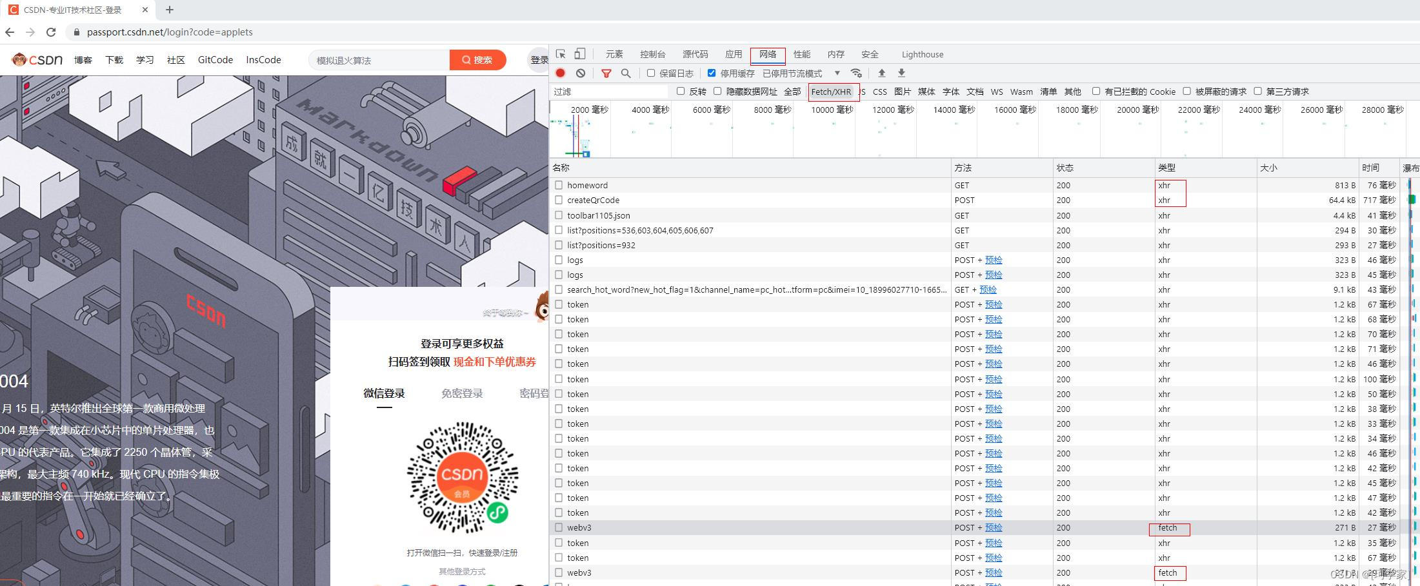
Task: Click the browser address bar URL
Action: 170,32
